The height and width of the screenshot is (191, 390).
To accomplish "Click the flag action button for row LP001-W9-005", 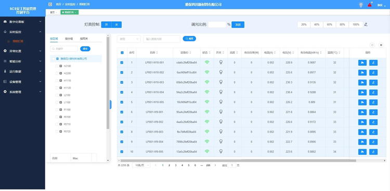I will [362, 152].
